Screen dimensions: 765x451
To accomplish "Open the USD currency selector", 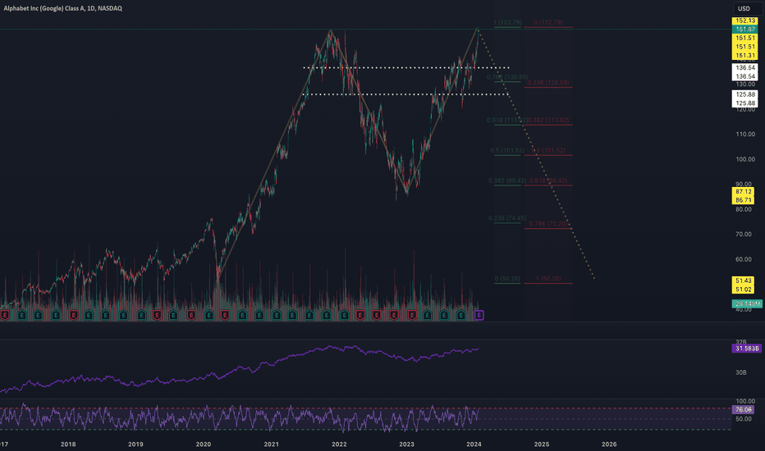I will point(744,8).
